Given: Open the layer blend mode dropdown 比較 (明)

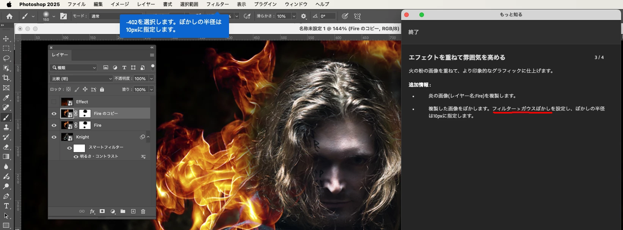Looking at the screenshot, I should coord(81,79).
